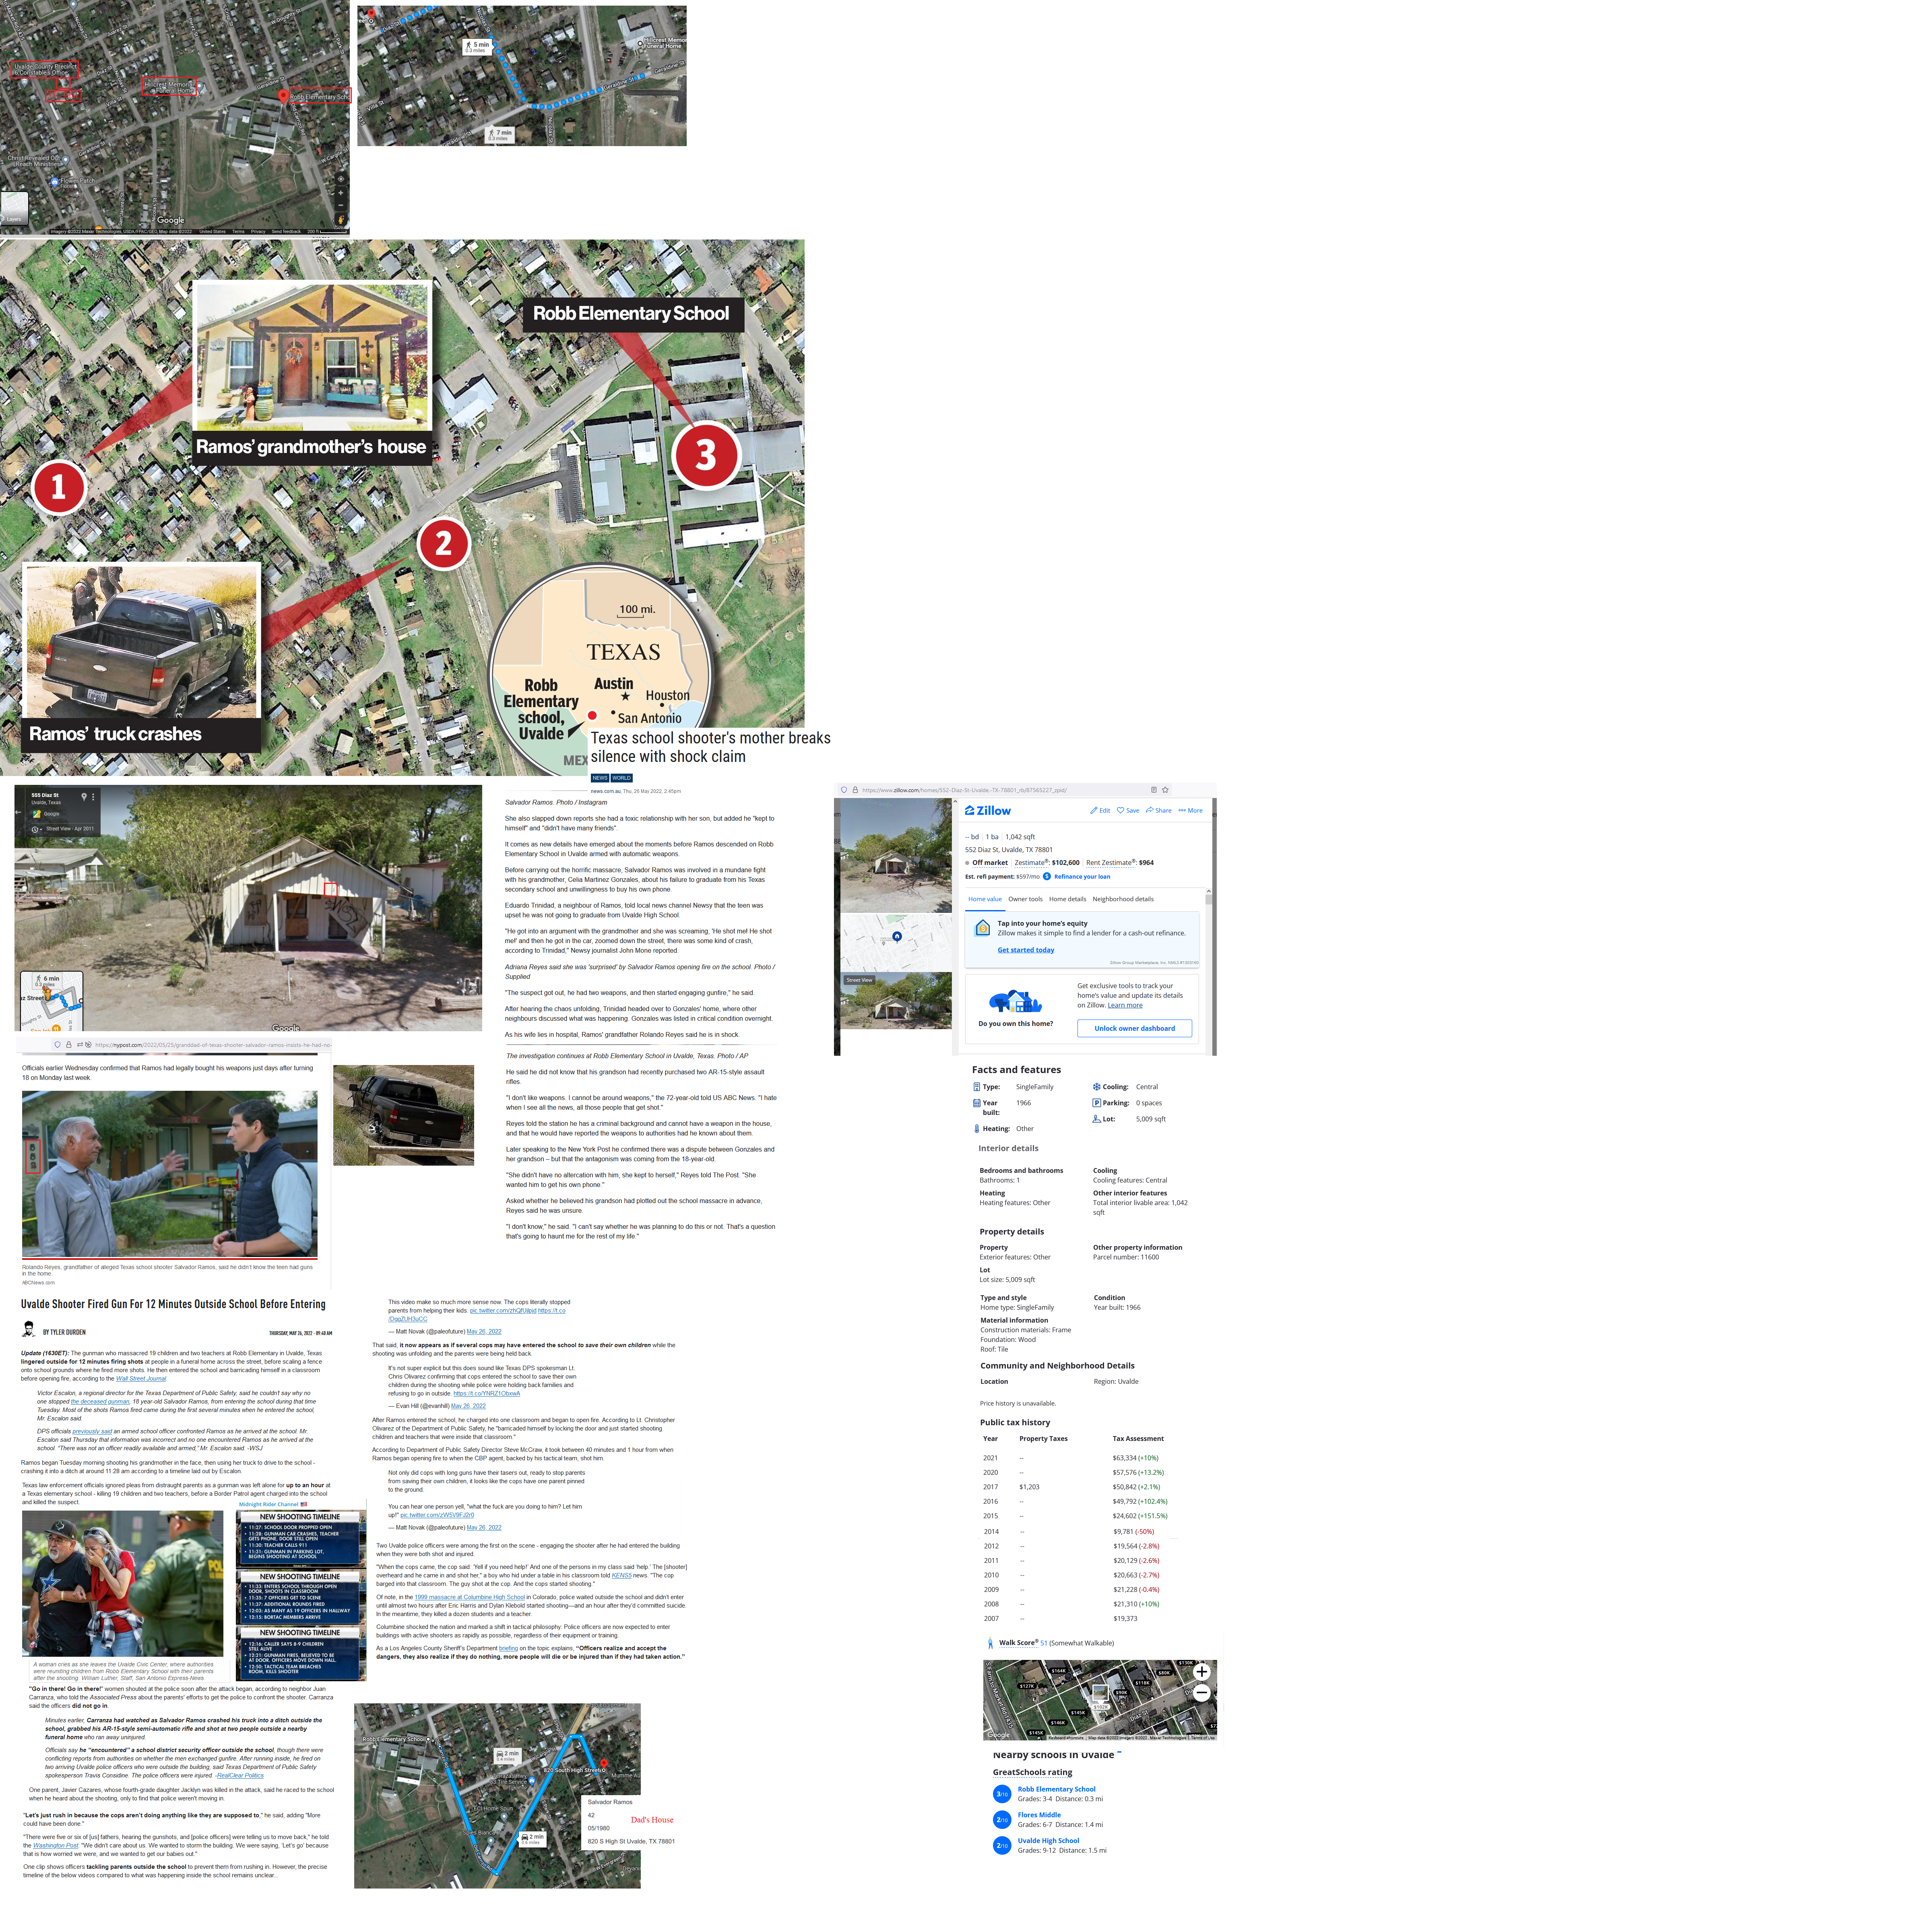Image resolution: width=1932 pixels, height=1932 pixels.
Task: Click the RealClear Politics link
Action: tap(240, 1775)
